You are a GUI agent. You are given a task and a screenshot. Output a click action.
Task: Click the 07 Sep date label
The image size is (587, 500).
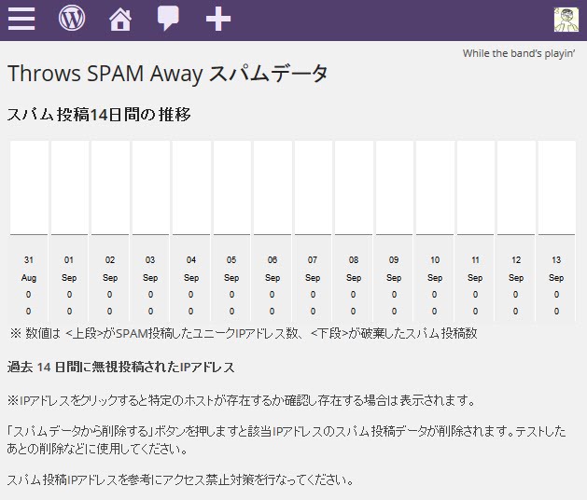pos(313,269)
